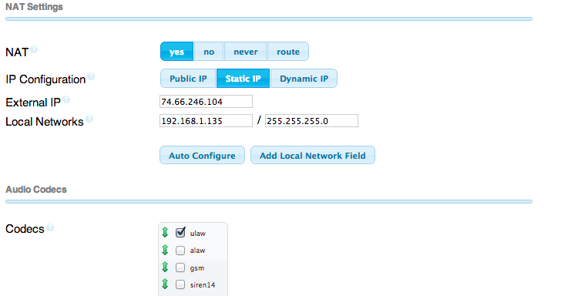Grab the reorder arrow for ulaw codec
Viewport: 561px width, 296px height.
165,232
